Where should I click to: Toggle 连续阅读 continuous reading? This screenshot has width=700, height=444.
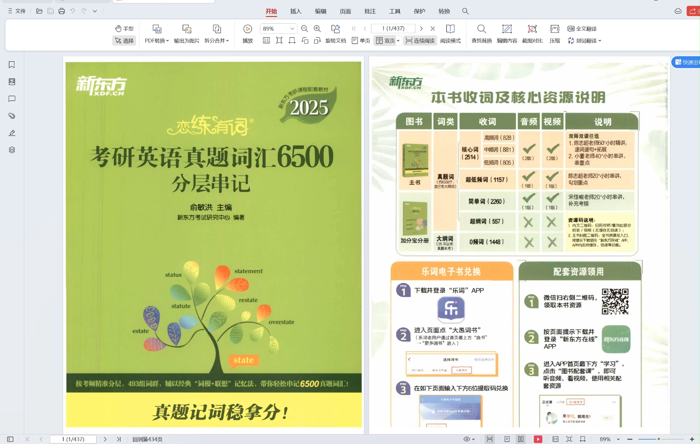[x=420, y=41]
